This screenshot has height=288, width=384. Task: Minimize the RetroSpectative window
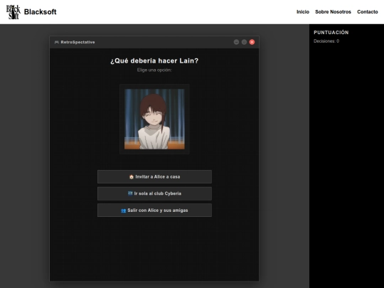(236, 42)
